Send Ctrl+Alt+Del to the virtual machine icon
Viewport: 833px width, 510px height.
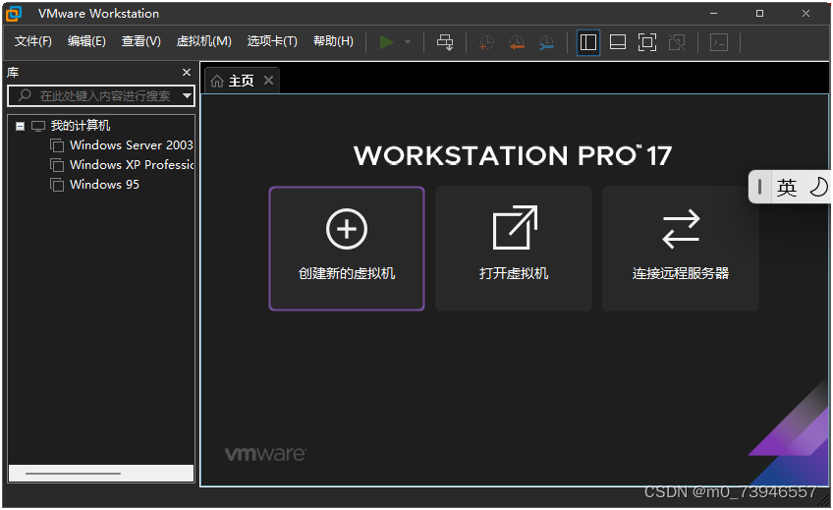point(445,42)
